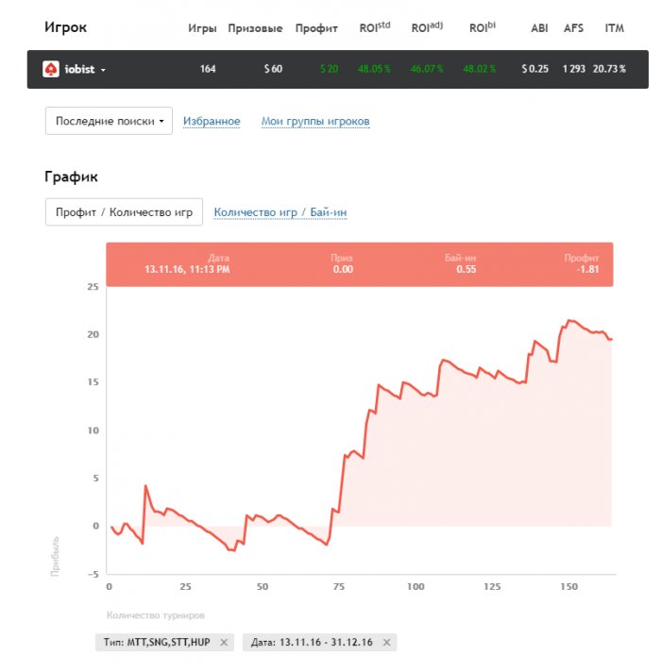The height and width of the screenshot is (672, 661).
Task: Click the iobist player name
Action: 78,69
